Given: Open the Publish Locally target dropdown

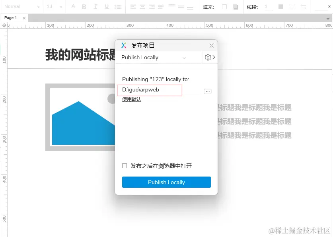Looking at the screenshot, I should pyautogui.click(x=154, y=58).
